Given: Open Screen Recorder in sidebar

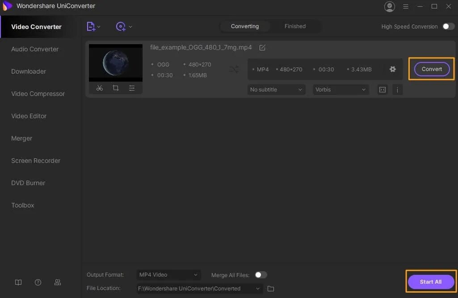Looking at the screenshot, I should pos(36,161).
